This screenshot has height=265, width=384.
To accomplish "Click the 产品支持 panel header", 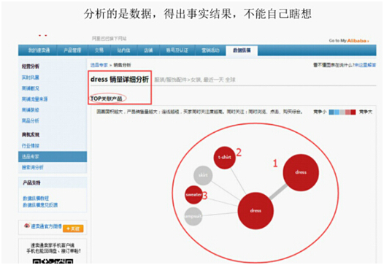I will 31,183.
